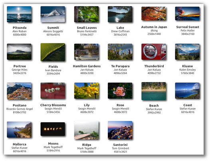Image resolution: width=210 pixels, height=161 pixels.
Task: Open the Lake wallpaper by Drew Coffman
Action: pos(120,14)
